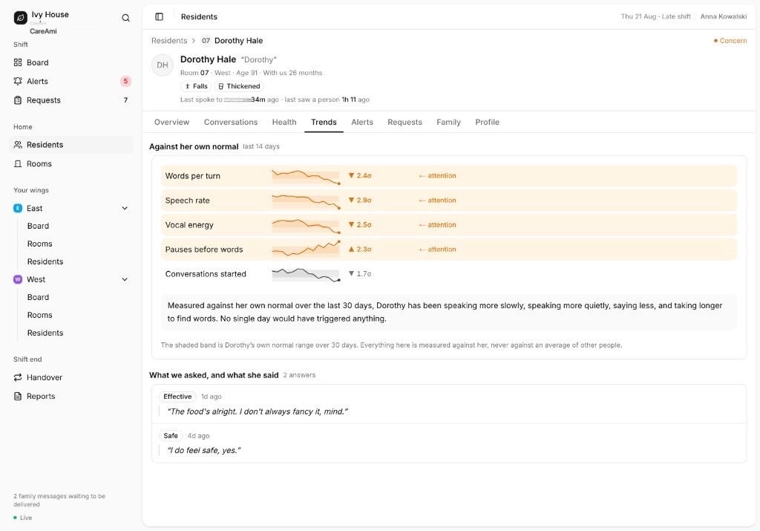
Task: Click the Conversations started sparkline
Action: tap(306, 275)
